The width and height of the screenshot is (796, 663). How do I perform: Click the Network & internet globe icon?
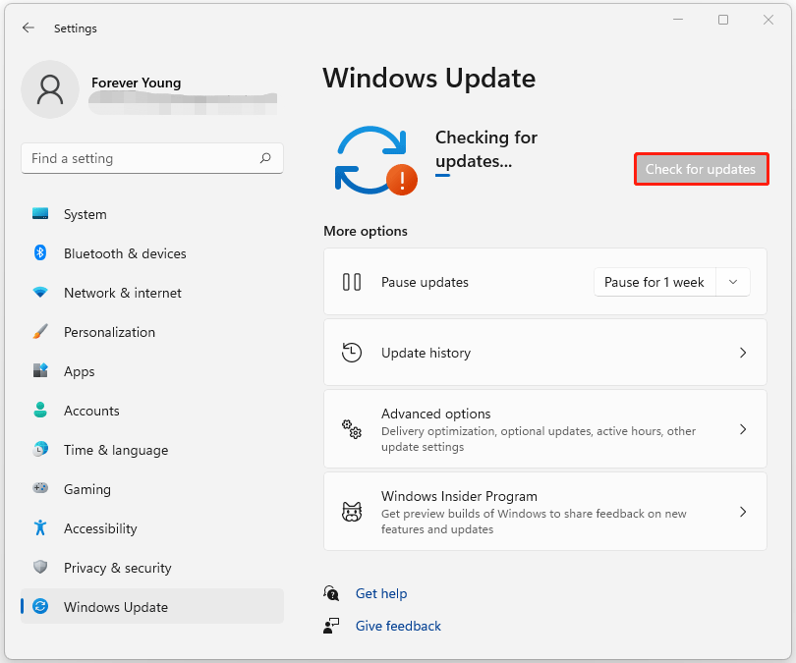coord(39,293)
